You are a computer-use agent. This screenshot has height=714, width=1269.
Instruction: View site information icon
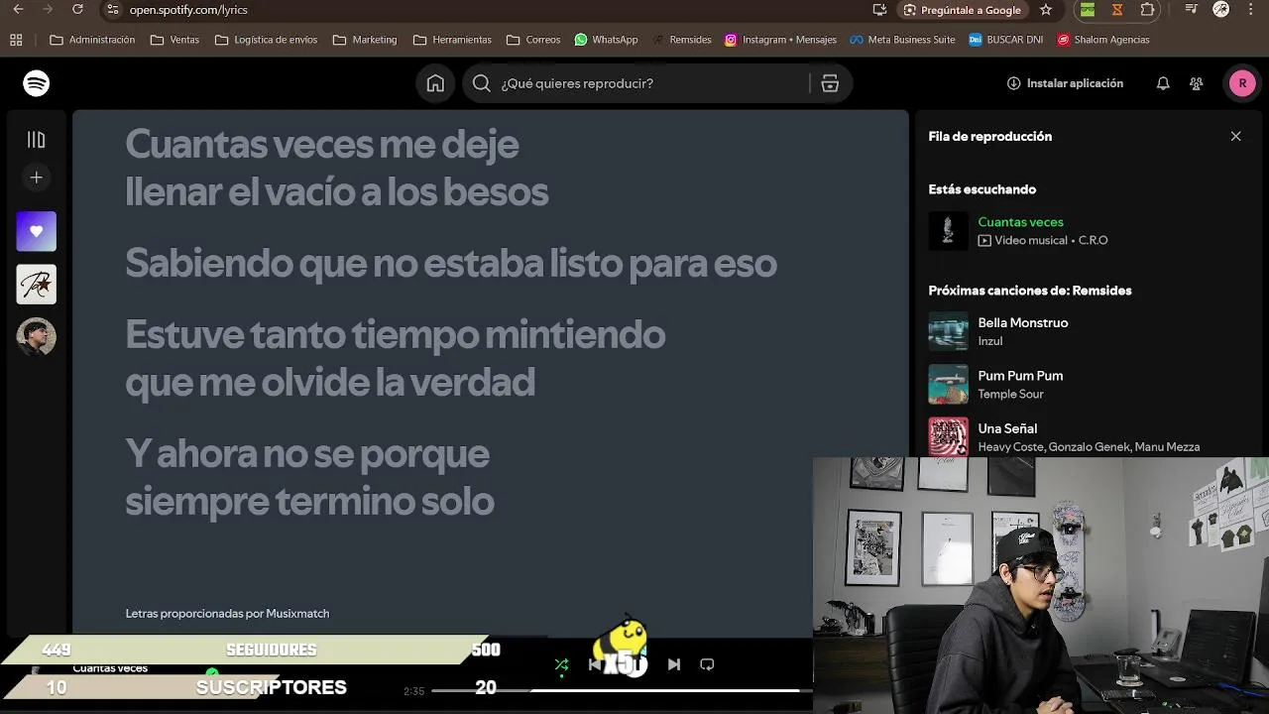pyautogui.click(x=112, y=10)
